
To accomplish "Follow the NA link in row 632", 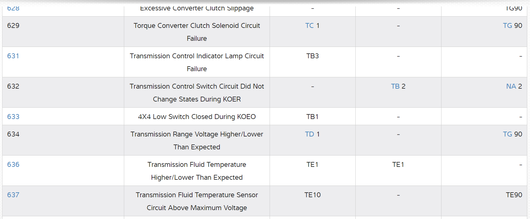I will (x=511, y=86).
